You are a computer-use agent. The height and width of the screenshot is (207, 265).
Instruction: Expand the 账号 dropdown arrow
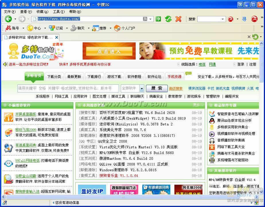[23, 28]
